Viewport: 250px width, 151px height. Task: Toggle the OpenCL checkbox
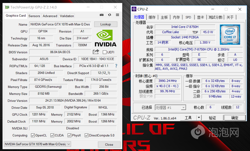33,135
